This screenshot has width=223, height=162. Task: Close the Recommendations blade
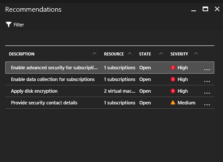coord(217,9)
